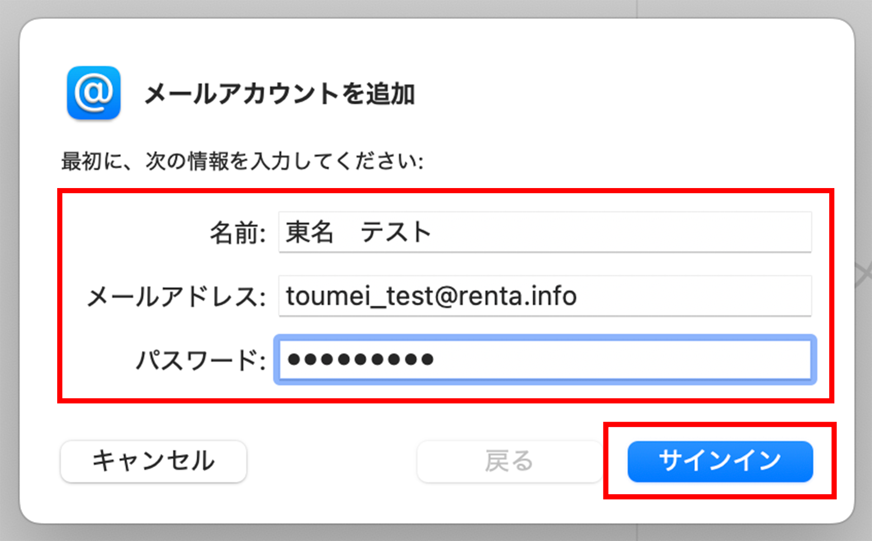Click the grayed-out 戻る button

tap(509, 461)
